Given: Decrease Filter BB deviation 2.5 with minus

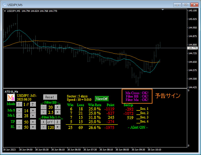Looking at the screenshot, I should (43, 112).
